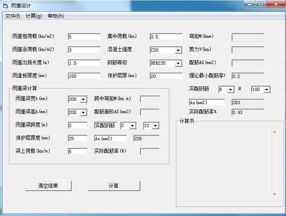Open the slab rebar diameter dropdown showing 6
Image resolution: width=286 pixels, height=216 pixels.
coord(231,89)
